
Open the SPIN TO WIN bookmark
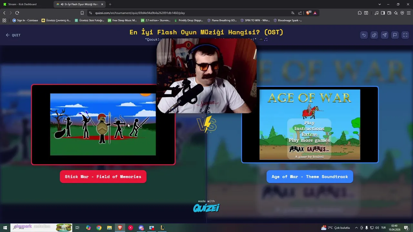click(255, 20)
